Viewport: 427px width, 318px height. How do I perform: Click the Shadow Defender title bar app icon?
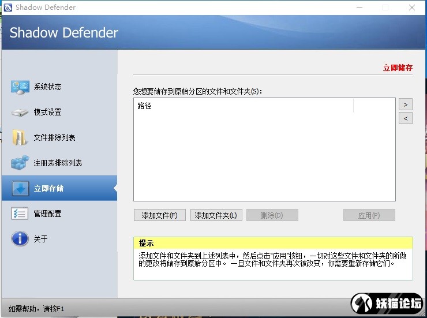pyautogui.click(x=8, y=8)
